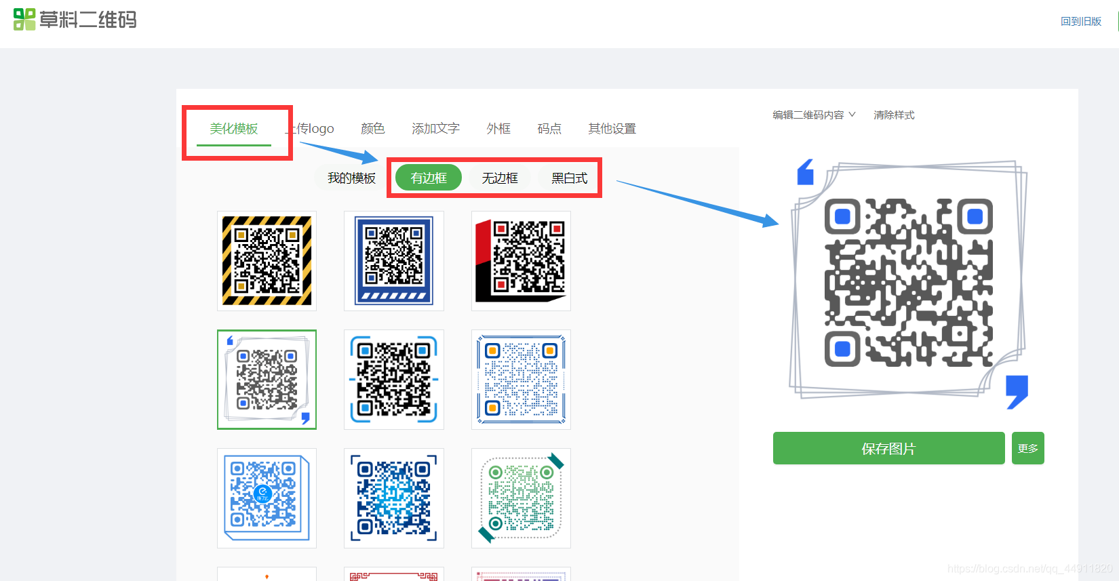The width and height of the screenshot is (1119, 581).
Task: Pick the red and black 3D template
Action: point(521,261)
